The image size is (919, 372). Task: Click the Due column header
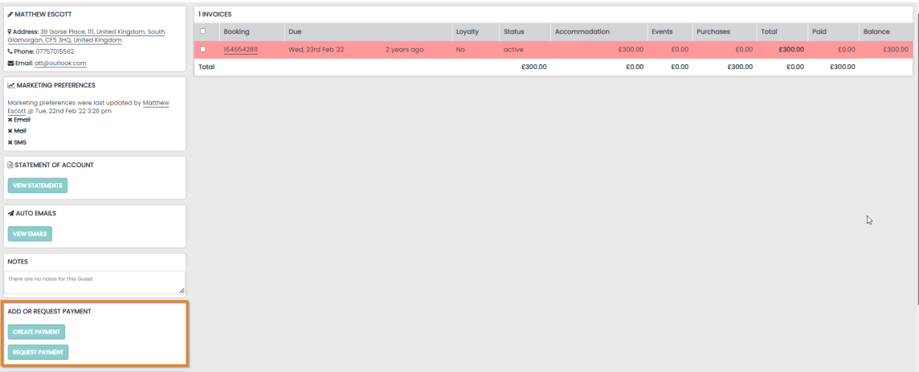(x=295, y=31)
